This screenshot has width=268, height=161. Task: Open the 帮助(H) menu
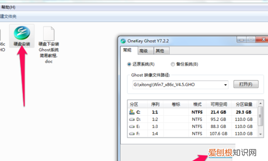pos(8,7)
